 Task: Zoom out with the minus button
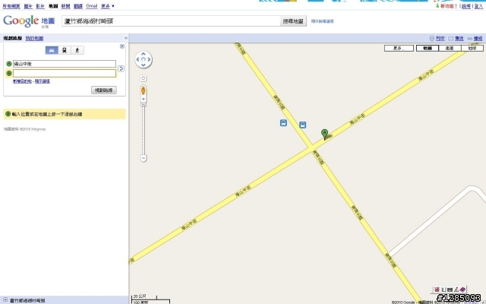[x=144, y=158]
